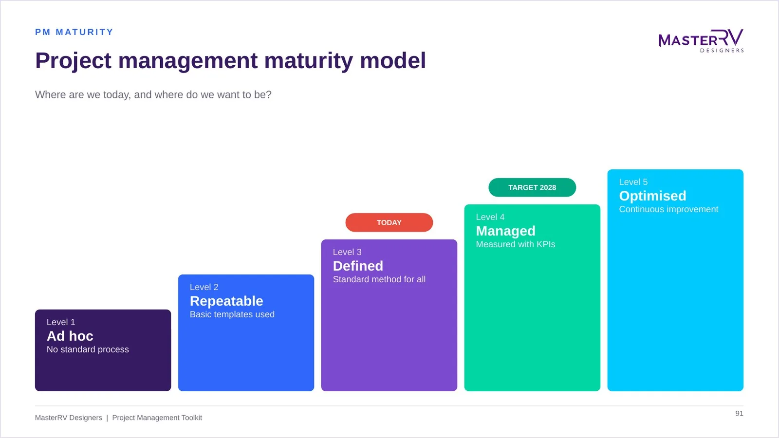Select 'Standard method for all' text
Screen dimensions: 779x438
pos(379,279)
